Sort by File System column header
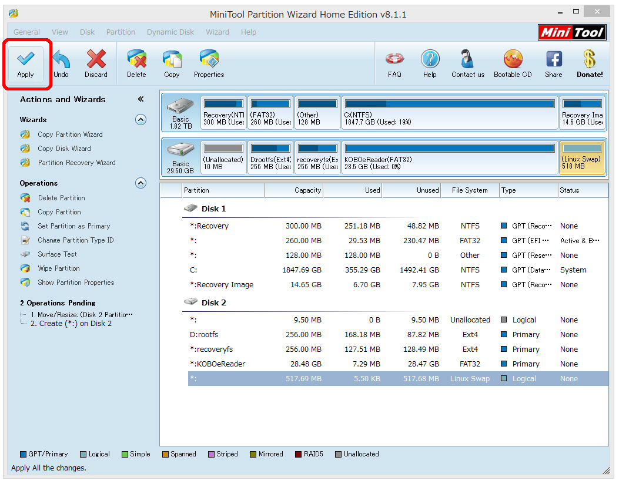The height and width of the screenshot is (484, 619). [x=470, y=190]
